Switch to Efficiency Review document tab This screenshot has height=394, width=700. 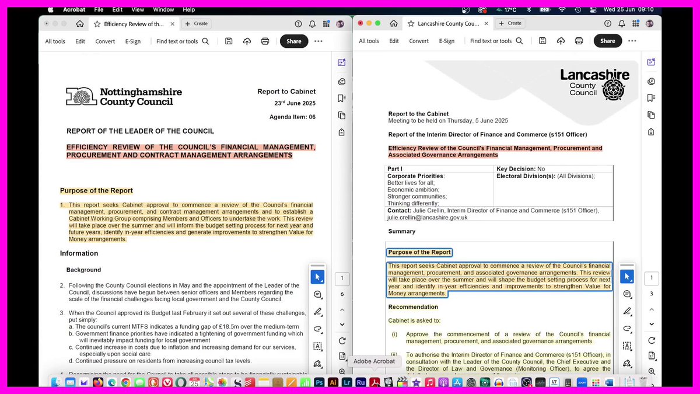[134, 24]
